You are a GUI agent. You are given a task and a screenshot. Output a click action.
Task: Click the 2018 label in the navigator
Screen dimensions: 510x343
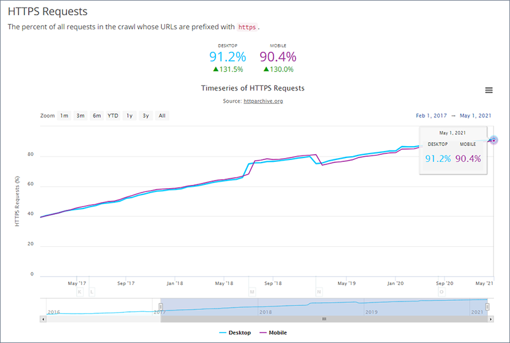pyautogui.click(x=266, y=312)
